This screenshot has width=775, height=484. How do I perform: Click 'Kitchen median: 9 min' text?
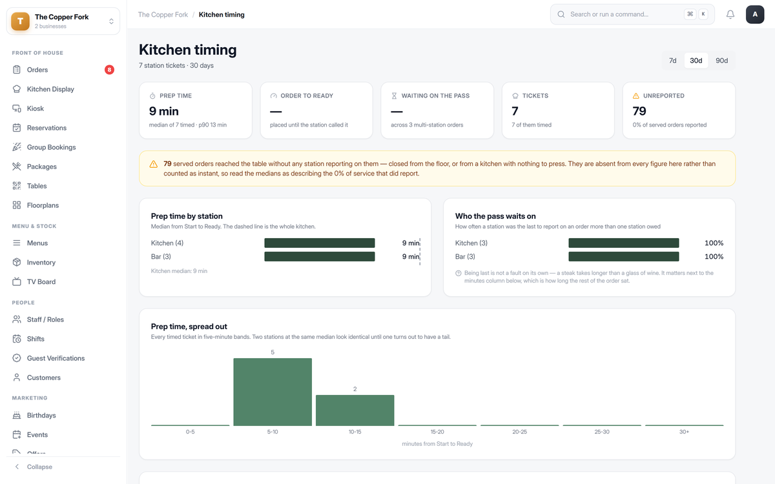179,271
